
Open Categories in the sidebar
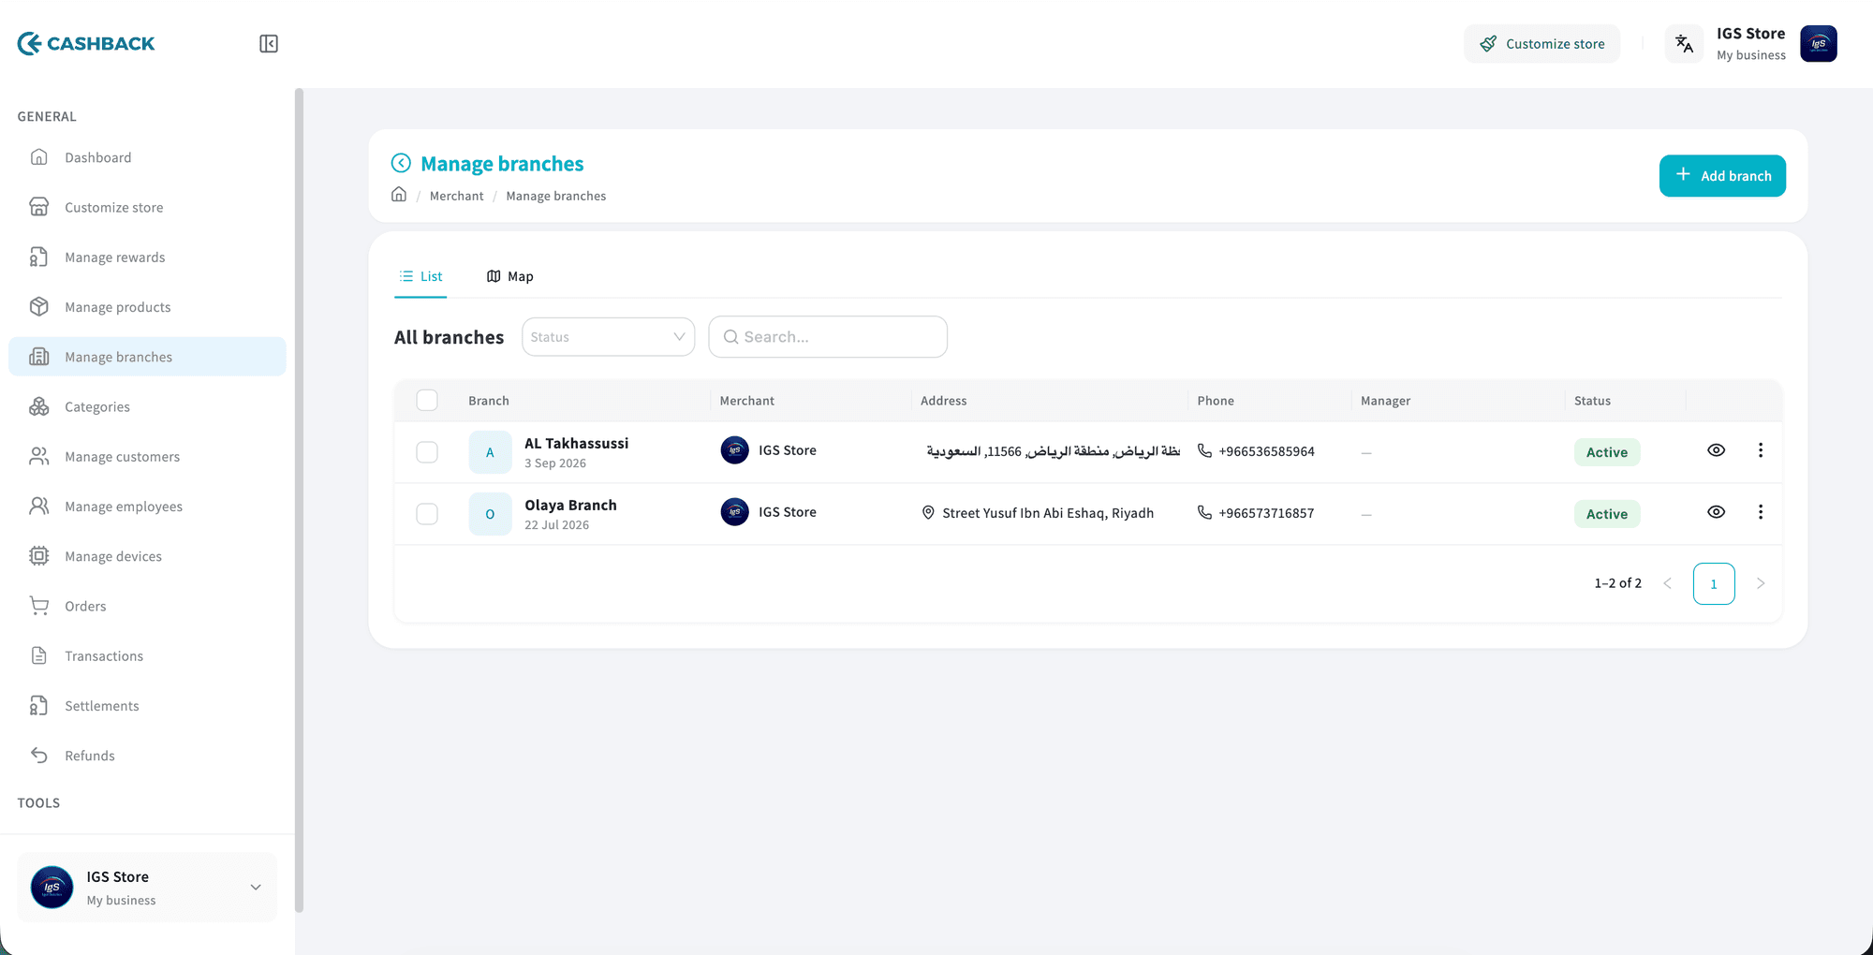pos(147,406)
